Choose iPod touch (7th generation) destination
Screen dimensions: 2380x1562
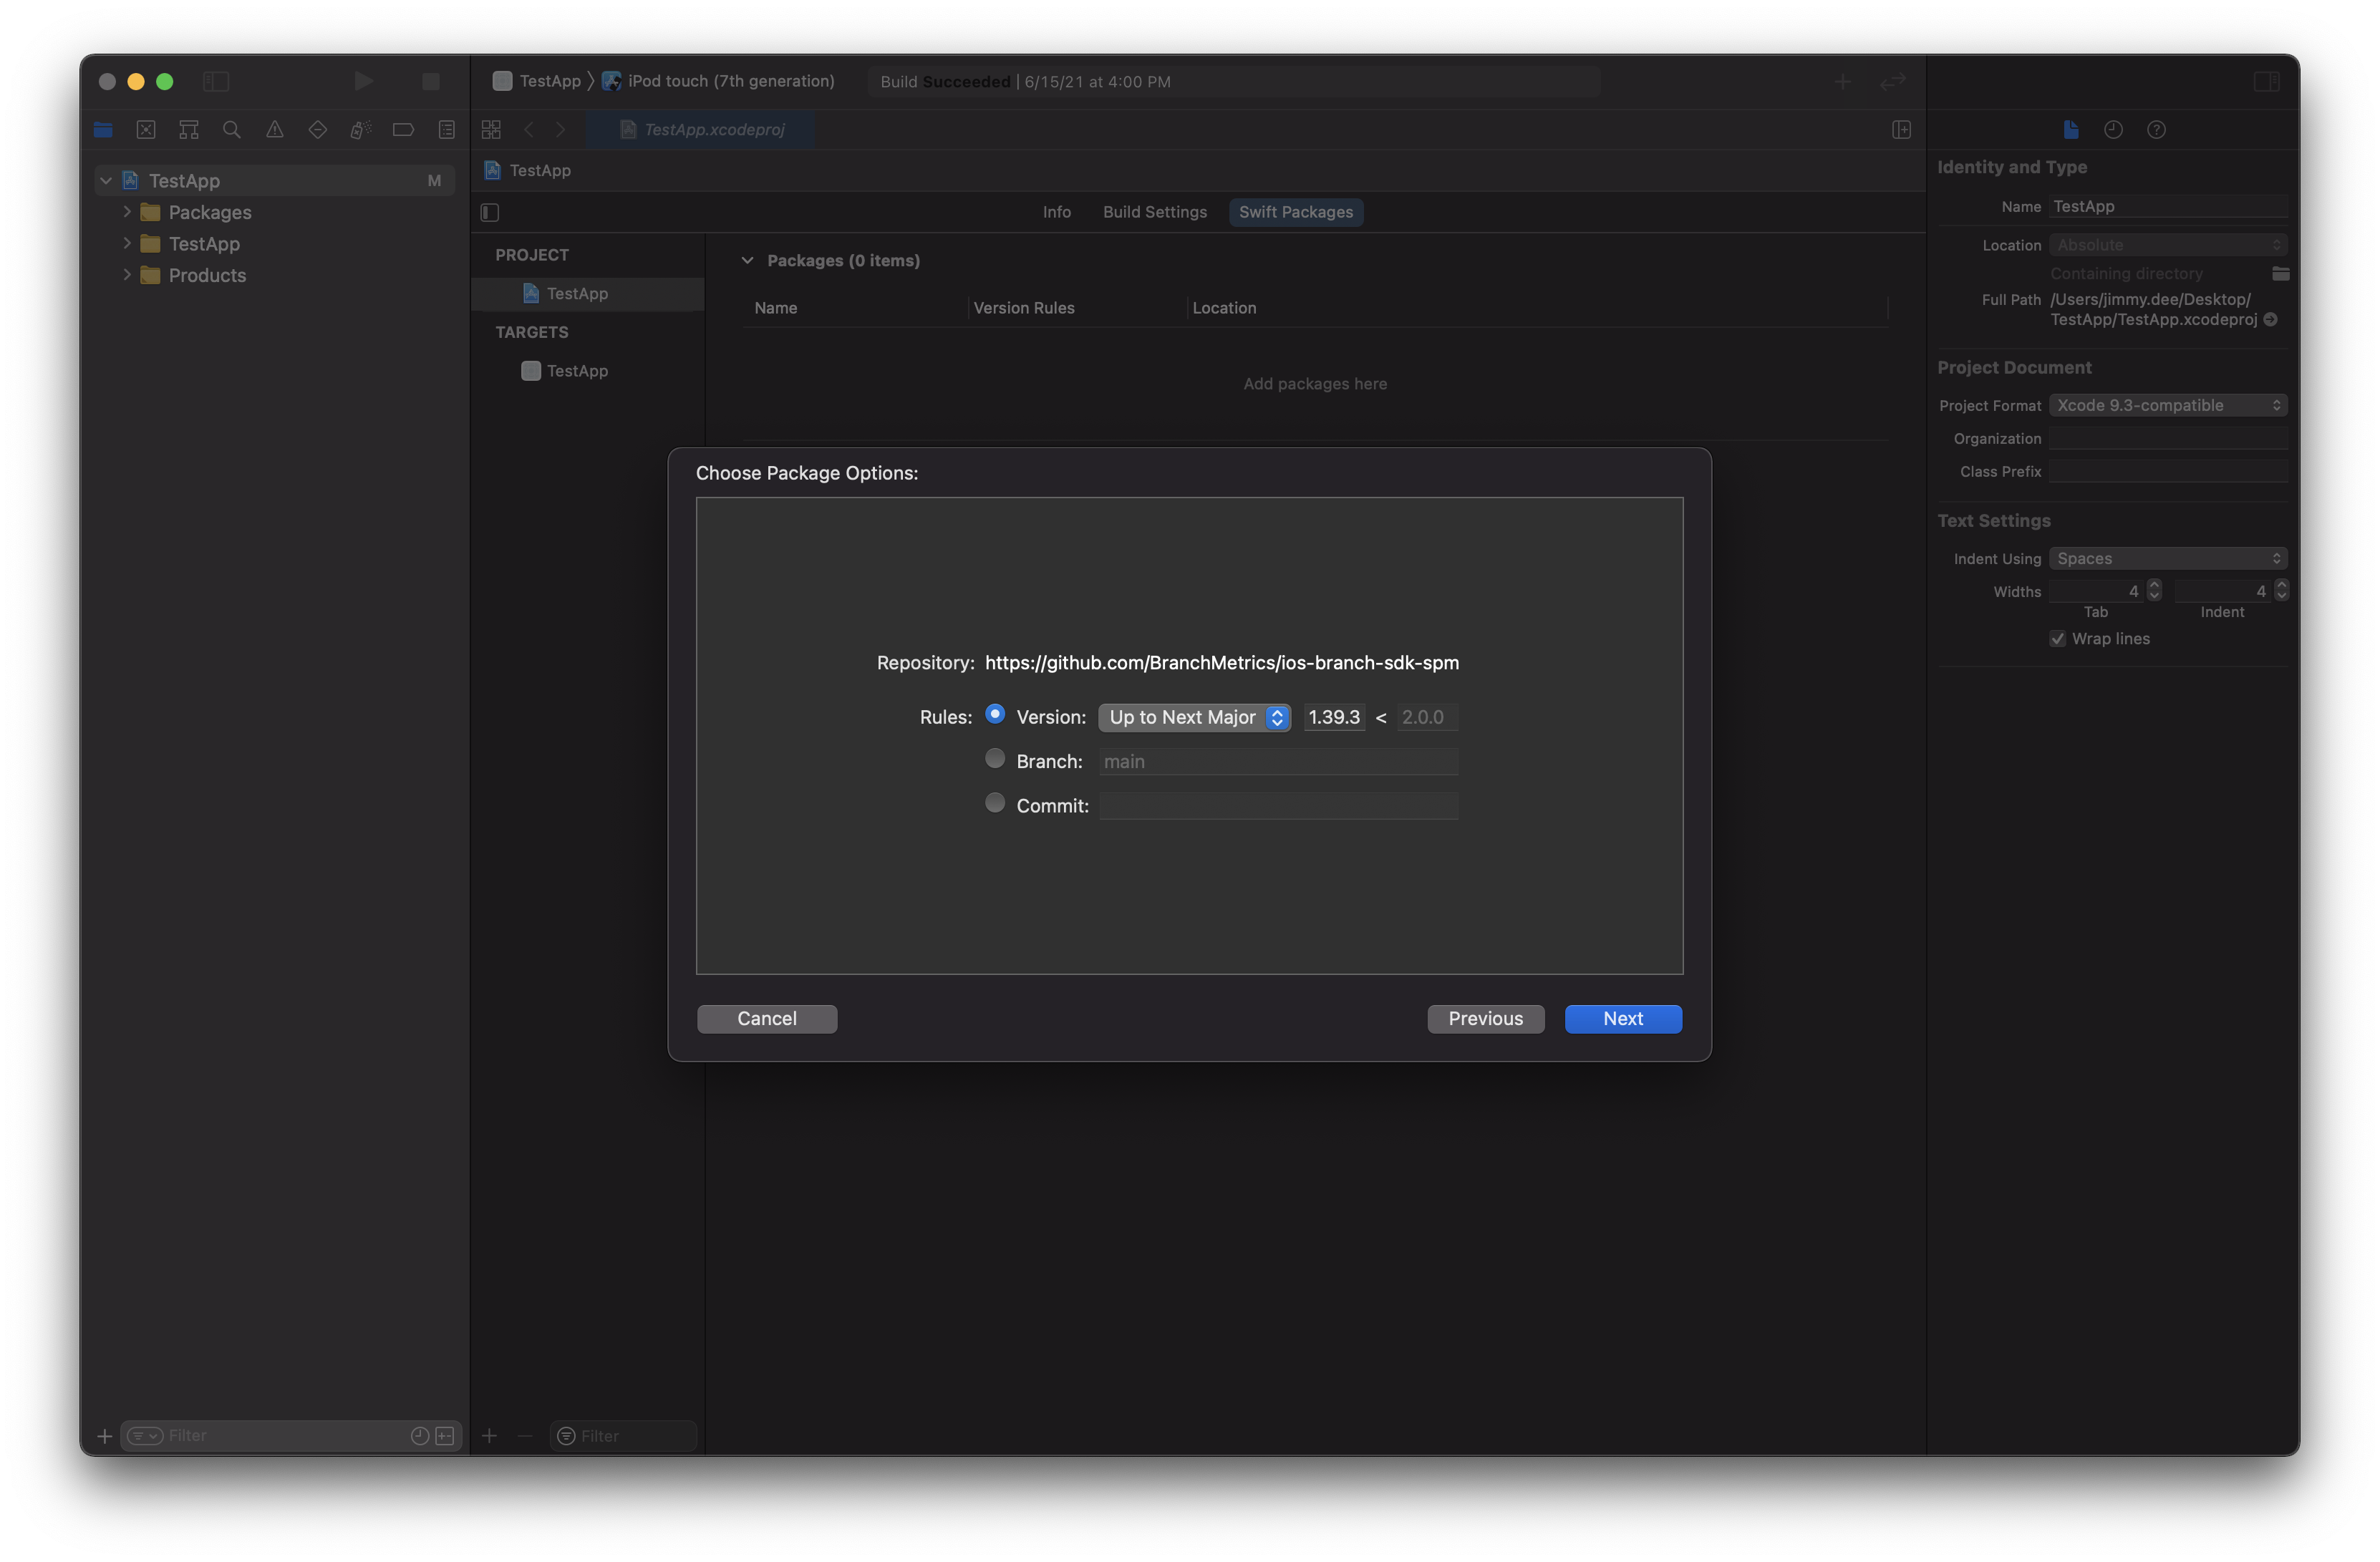click(718, 81)
